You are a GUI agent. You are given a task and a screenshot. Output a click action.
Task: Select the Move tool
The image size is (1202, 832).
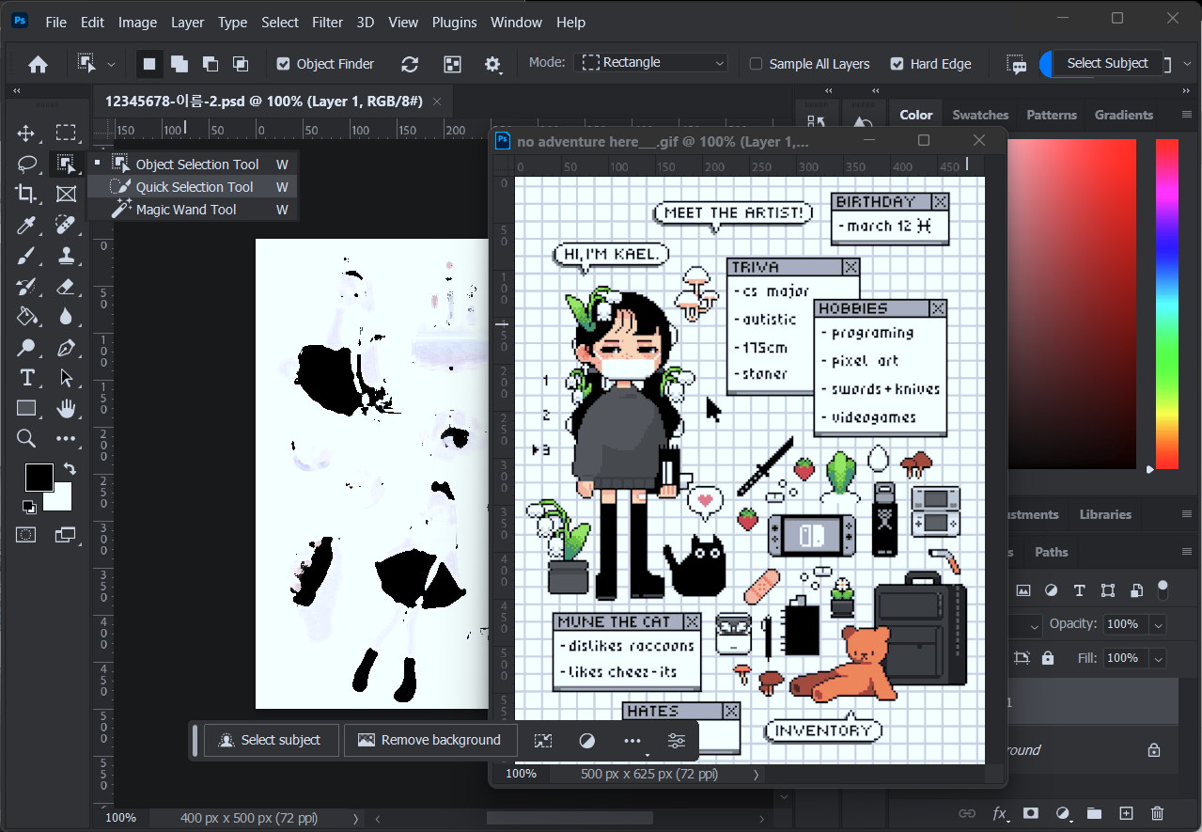tap(26, 133)
